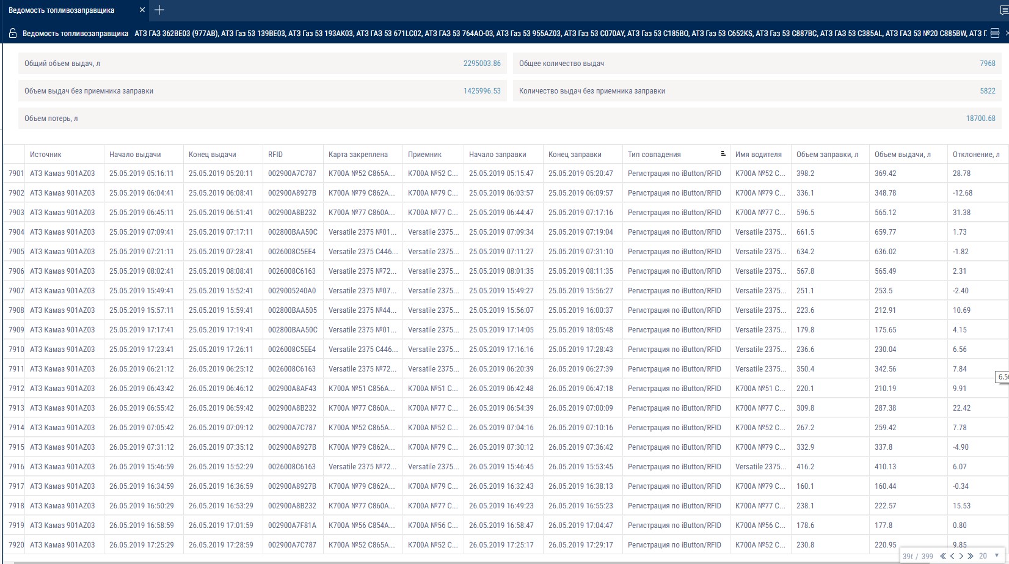
Task: Click dispensed volume 410.13
Action: 885,467
